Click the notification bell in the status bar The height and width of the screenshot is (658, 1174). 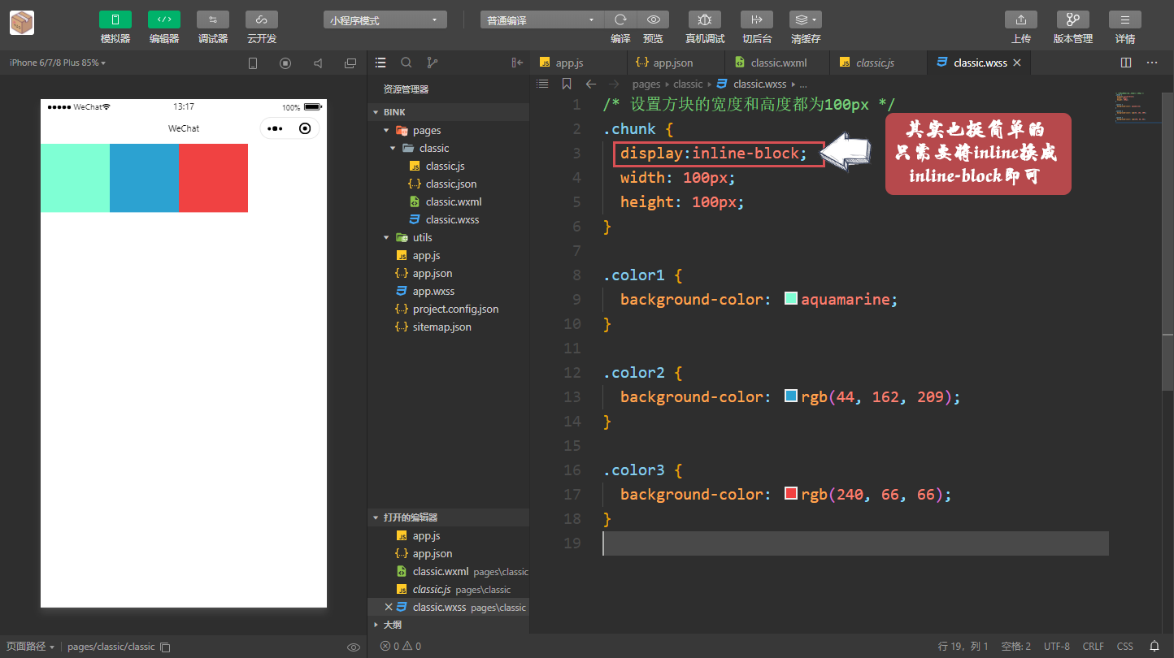[x=1154, y=646]
